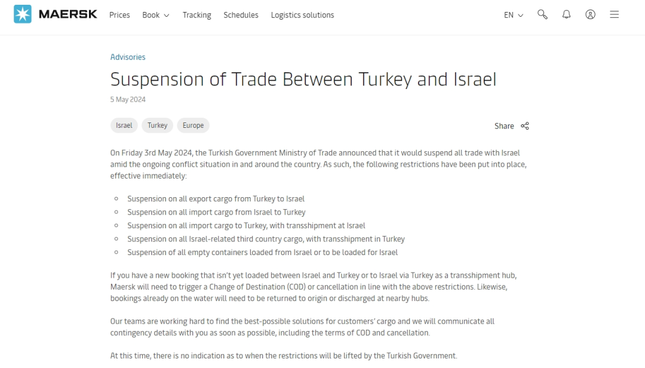Open Logistics solutions in navigation

click(302, 15)
